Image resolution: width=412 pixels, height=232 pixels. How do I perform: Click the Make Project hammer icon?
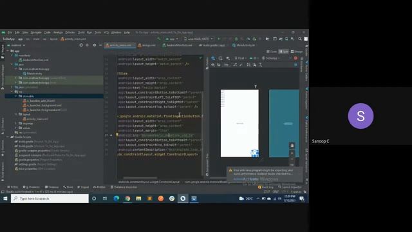pyautogui.click(x=159, y=39)
